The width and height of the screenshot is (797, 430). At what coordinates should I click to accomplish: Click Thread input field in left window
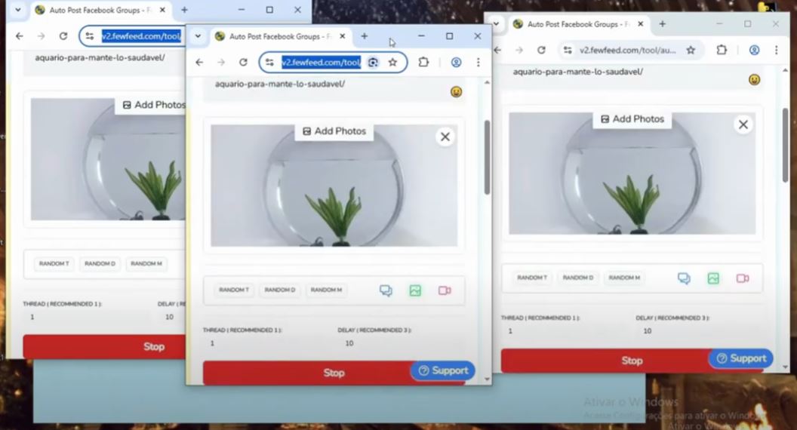[86, 317]
